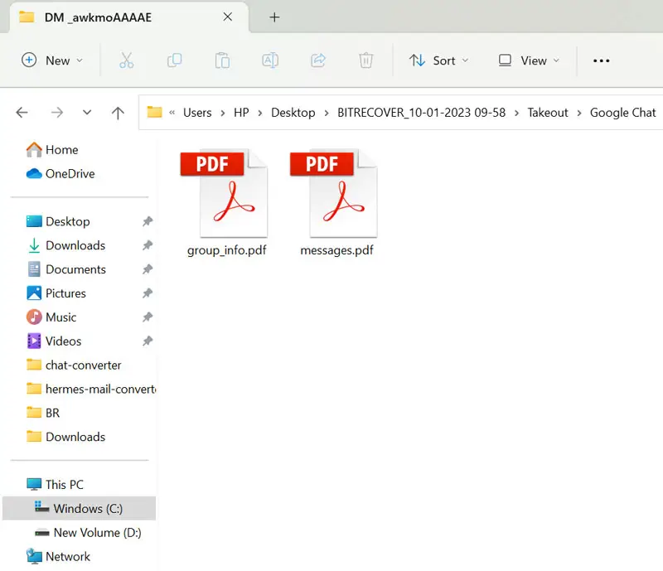Go up one folder level arrow
The width and height of the screenshot is (663, 571).
[118, 113]
